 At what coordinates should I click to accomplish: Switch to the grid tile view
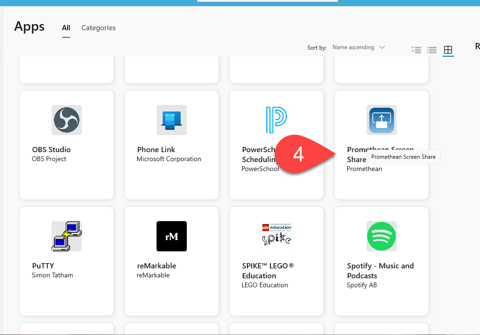coord(448,50)
